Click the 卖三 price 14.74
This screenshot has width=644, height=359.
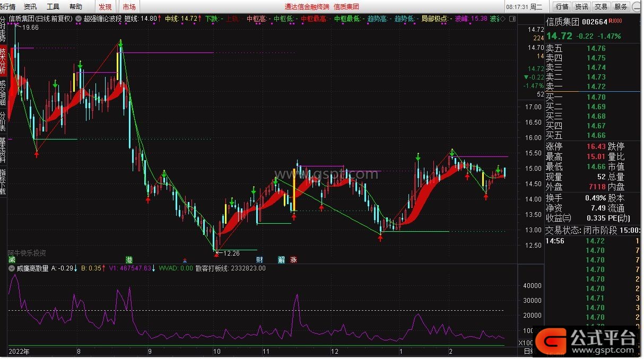596,67
